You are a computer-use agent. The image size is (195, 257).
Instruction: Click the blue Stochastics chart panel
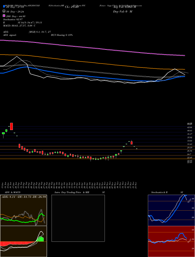(x=171, y=210)
